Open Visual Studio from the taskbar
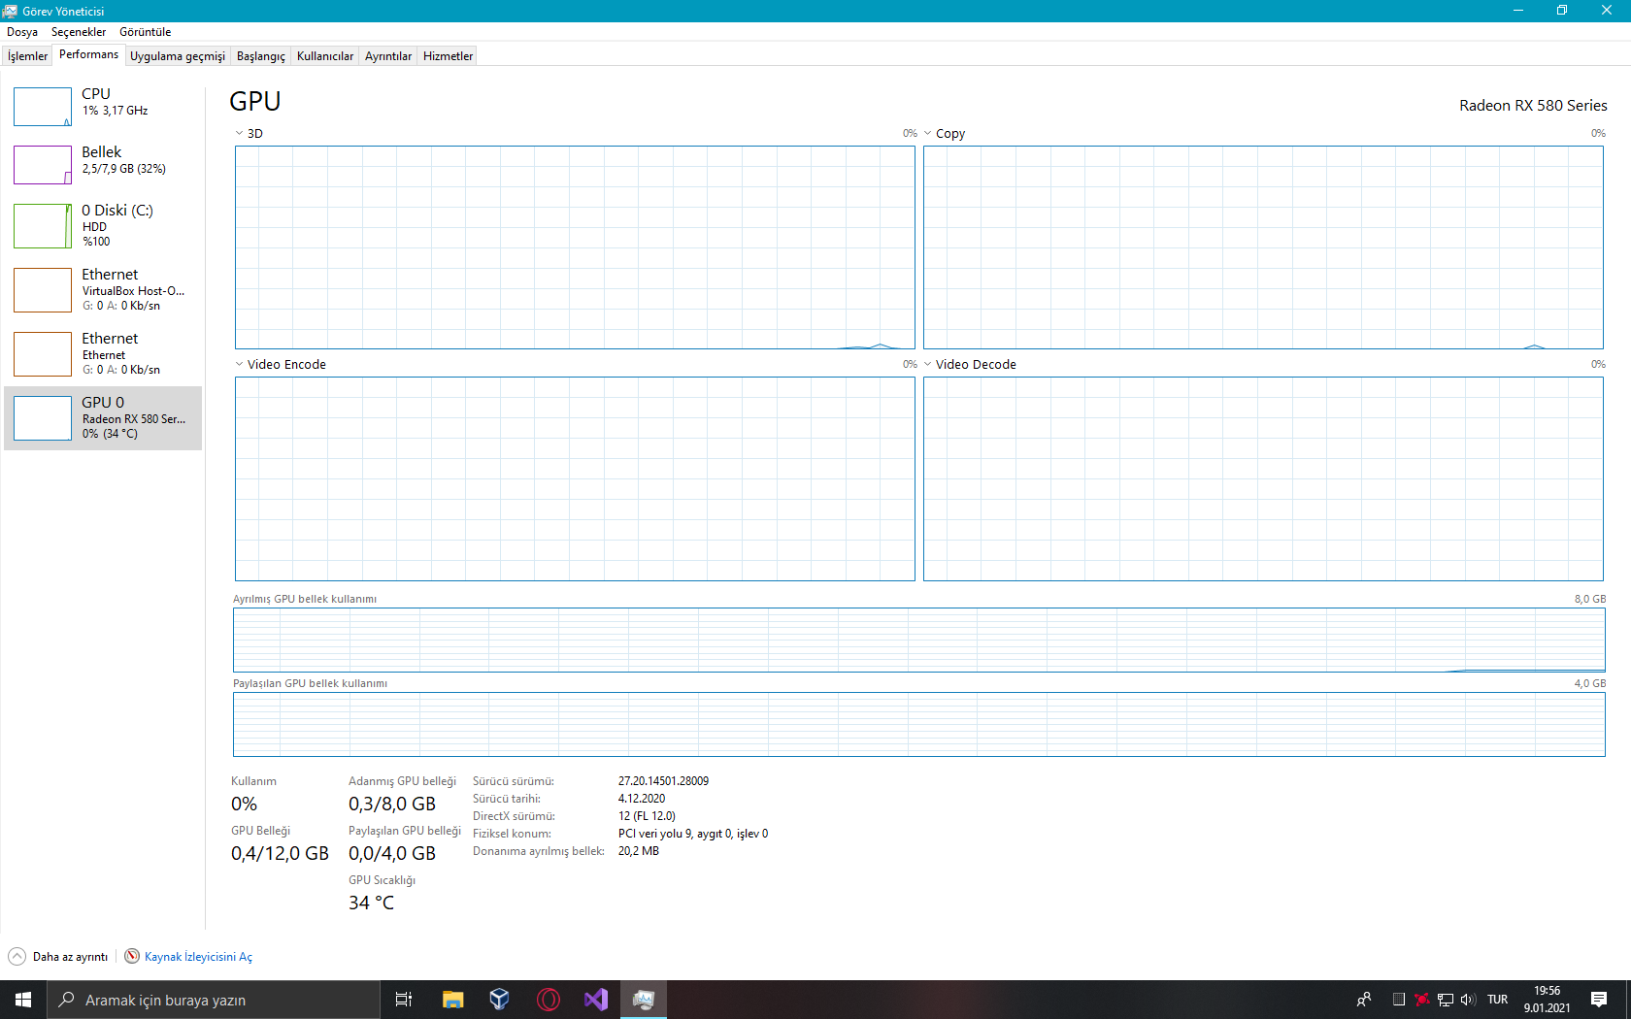1631x1019 pixels. point(595,1000)
